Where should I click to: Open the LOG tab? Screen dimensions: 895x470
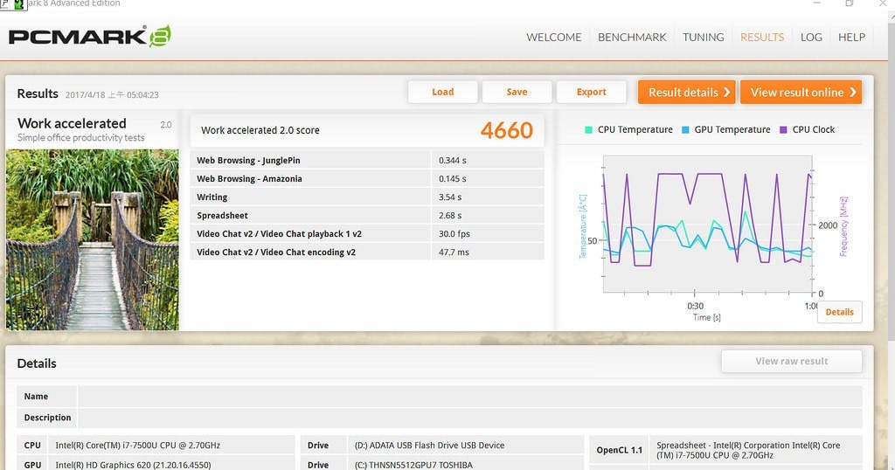811,37
